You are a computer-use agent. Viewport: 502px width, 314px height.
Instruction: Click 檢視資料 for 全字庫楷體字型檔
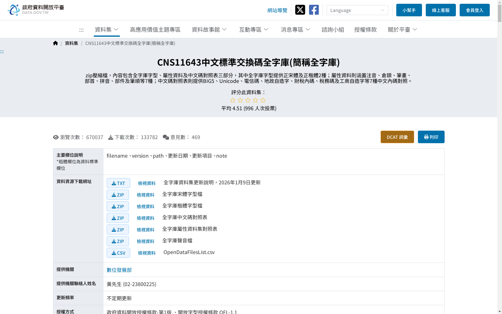click(146, 206)
